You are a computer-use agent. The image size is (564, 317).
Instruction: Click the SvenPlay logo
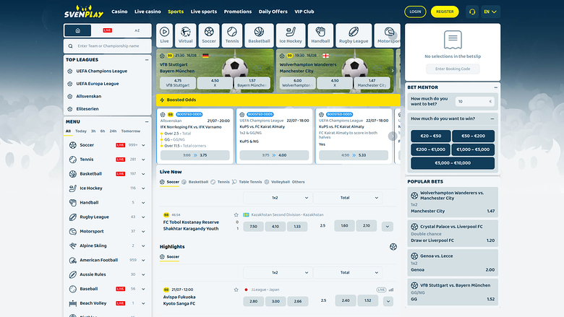point(84,12)
